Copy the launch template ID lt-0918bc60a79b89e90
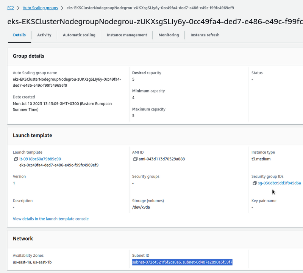This screenshot has width=303, height=273. point(16,159)
